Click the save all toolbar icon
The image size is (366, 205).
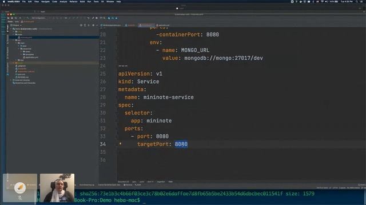pyautogui.click(x=12, y=18)
